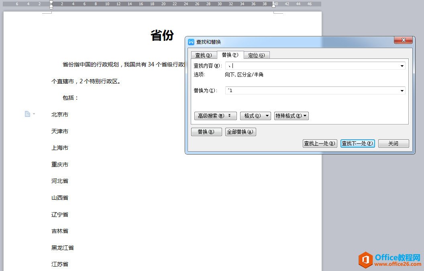This screenshot has height=271, width=424.
Task: Click the document icon in the left margin
Action: (27, 114)
